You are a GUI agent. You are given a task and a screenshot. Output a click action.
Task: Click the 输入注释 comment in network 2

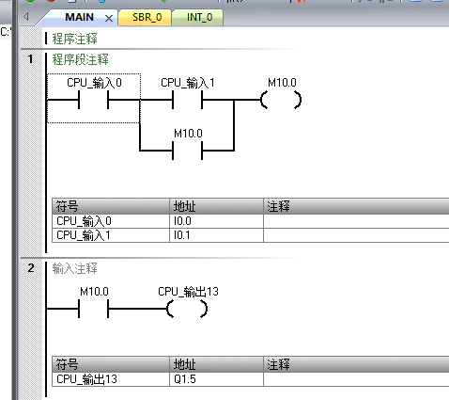pos(74,268)
